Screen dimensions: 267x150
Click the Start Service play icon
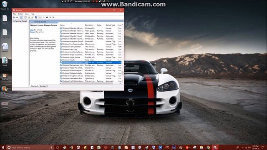44,17
